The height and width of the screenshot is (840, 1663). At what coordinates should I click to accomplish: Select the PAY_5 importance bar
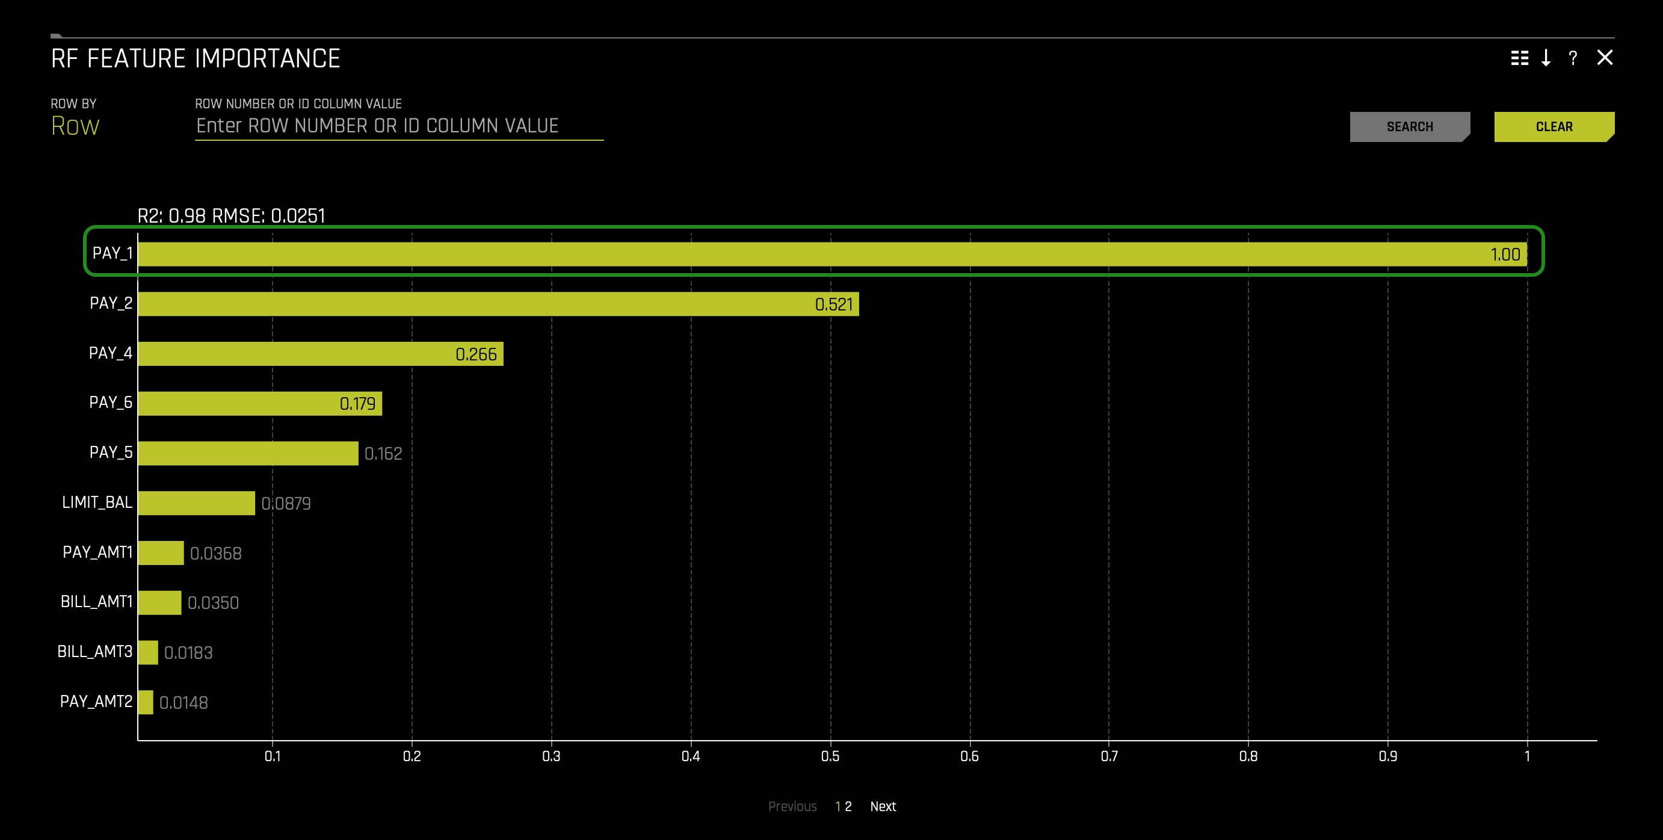point(248,453)
